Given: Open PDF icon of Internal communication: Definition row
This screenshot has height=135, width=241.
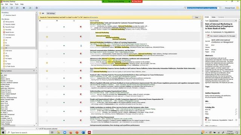Looking at the screenshot, I should point(81,54).
